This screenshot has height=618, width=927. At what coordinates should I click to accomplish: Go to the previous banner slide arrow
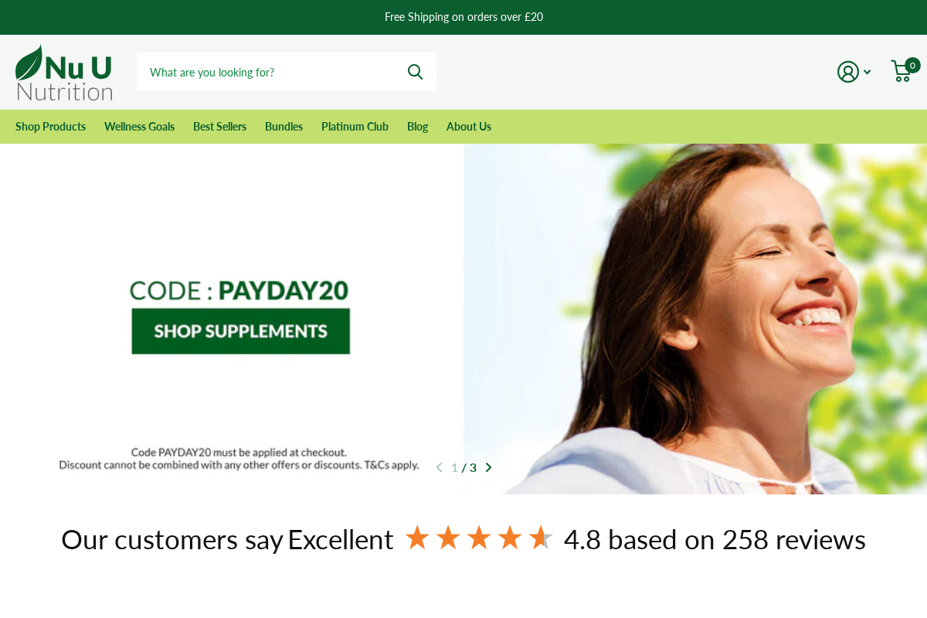439,467
